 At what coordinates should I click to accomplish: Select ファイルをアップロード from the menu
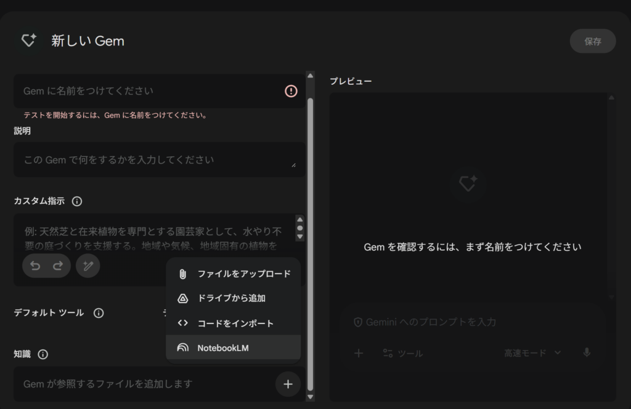(233, 274)
